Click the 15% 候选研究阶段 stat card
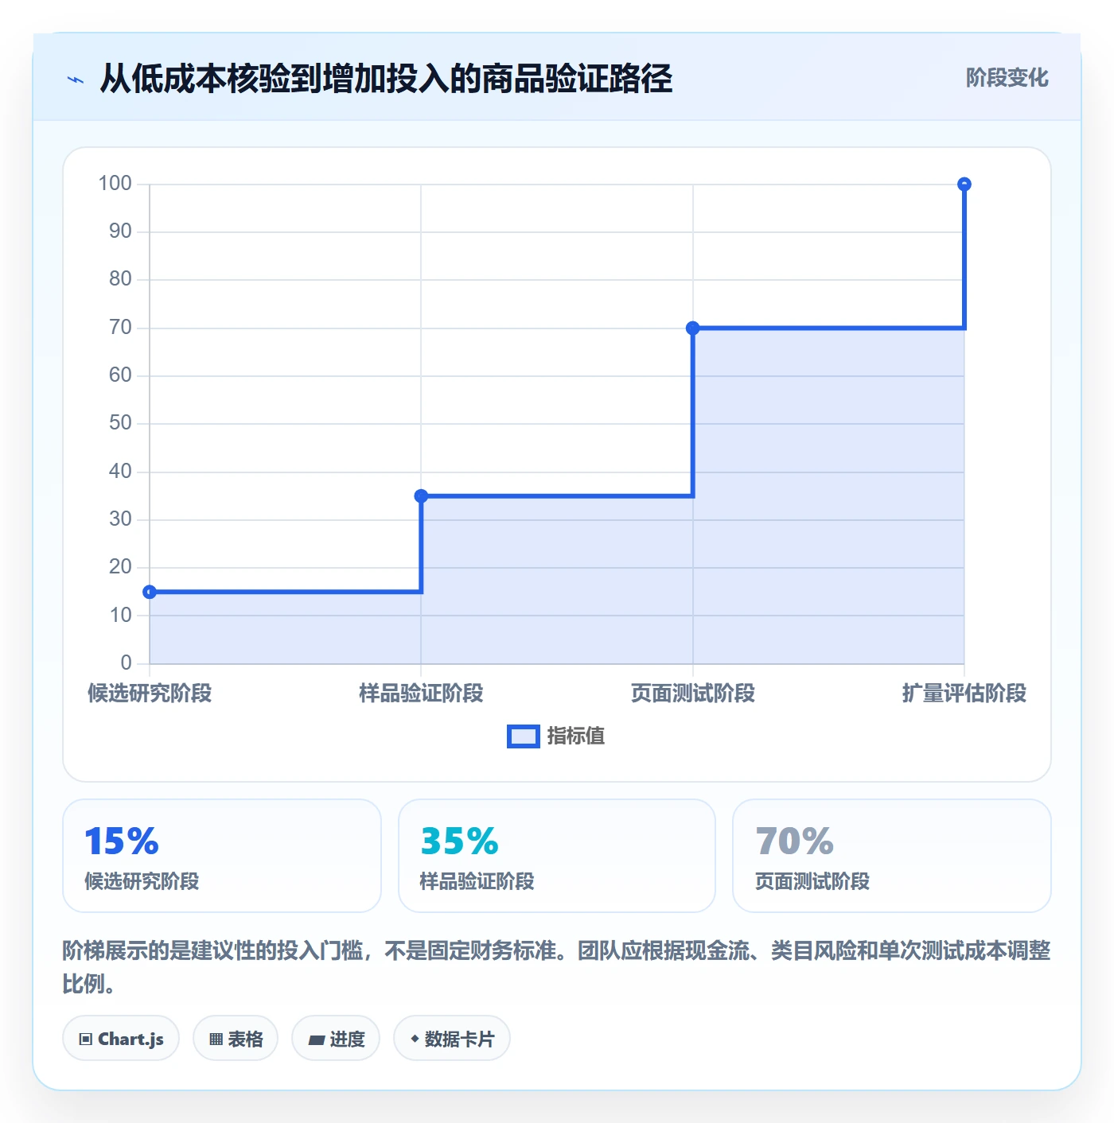The width and height of the screenshot is (1114, 1123). [222, 856]
